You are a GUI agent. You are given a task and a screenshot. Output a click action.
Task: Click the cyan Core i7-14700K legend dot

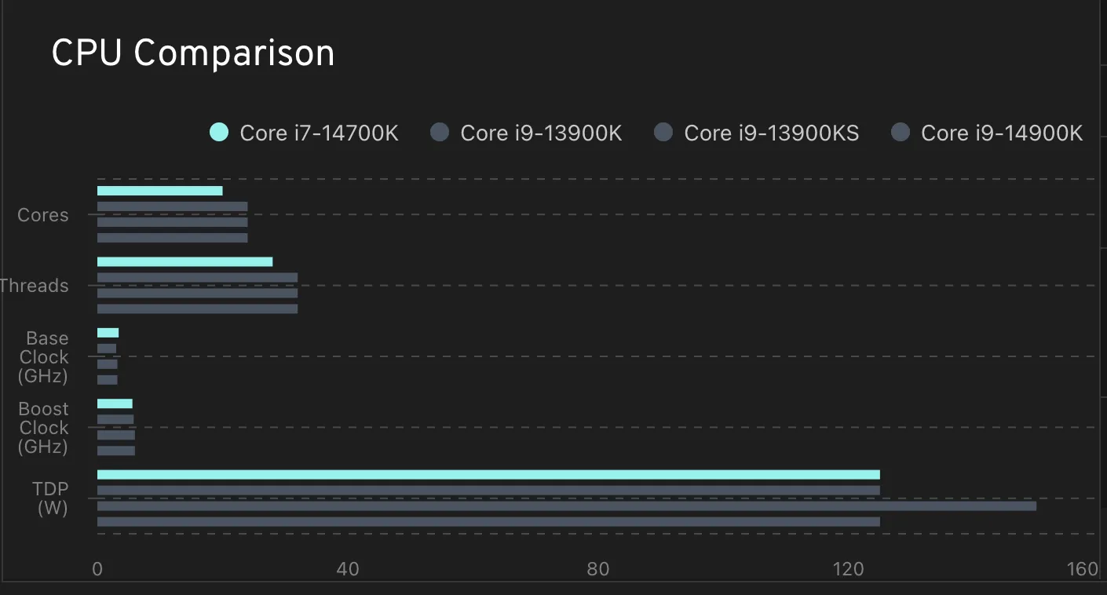click(x=219, y=133)
